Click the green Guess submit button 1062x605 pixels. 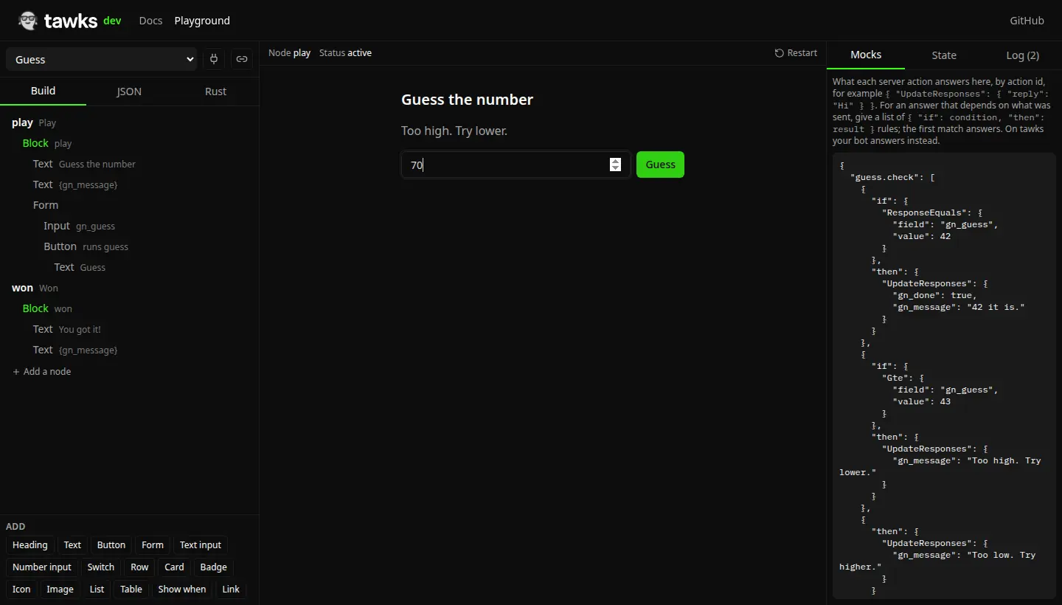pos(660,165)
